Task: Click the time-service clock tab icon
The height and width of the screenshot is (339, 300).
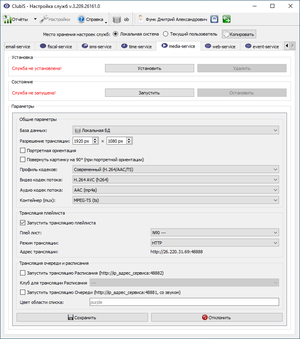Action: pos(124,46)
